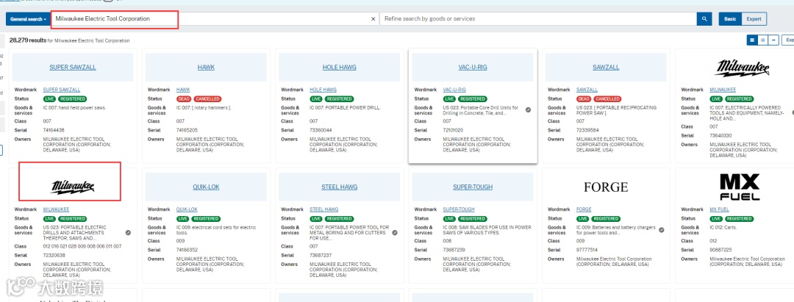
Task: Open the SAWZALL card title link
Action: pyautogui.click(x=606, y=68)
